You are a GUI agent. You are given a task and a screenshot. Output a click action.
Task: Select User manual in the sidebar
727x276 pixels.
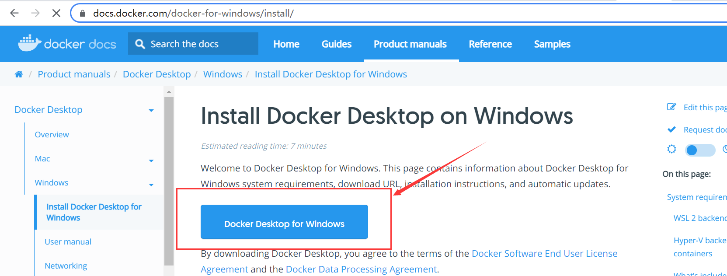point(68,242)
